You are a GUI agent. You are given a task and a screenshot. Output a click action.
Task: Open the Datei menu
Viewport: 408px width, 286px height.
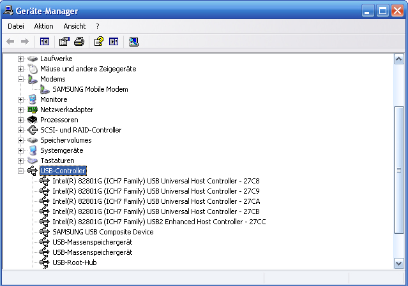(16, 26)
